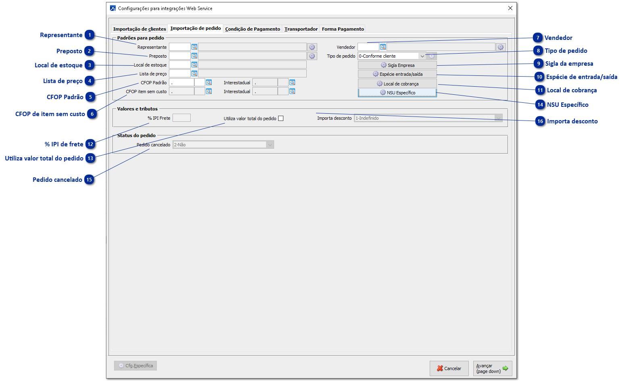The width and height of the screenshot is (624, 385).
Task: Open the Lista de preço lookup icon
Action: [194, 74]
